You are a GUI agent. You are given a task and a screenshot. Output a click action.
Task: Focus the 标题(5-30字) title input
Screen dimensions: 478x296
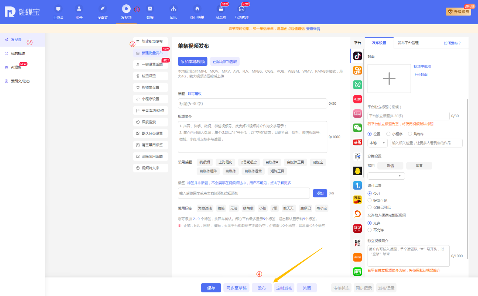click(252, 104)
